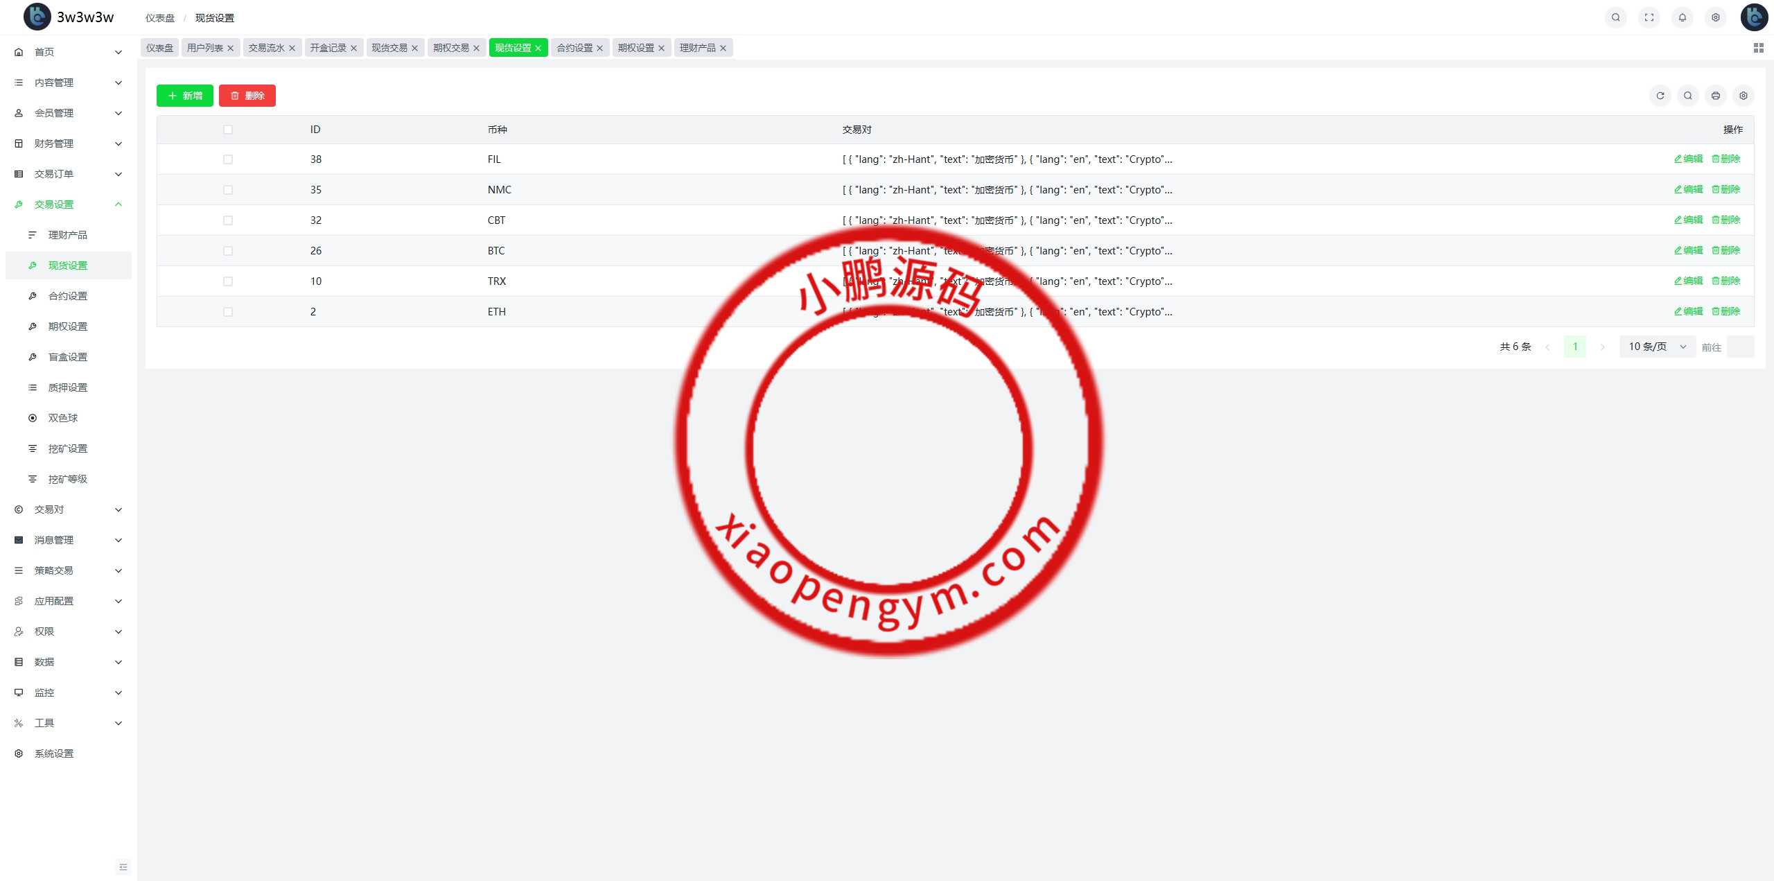Print the spot settings table
The image size is (1774, 881).
tap(1716, 96)
